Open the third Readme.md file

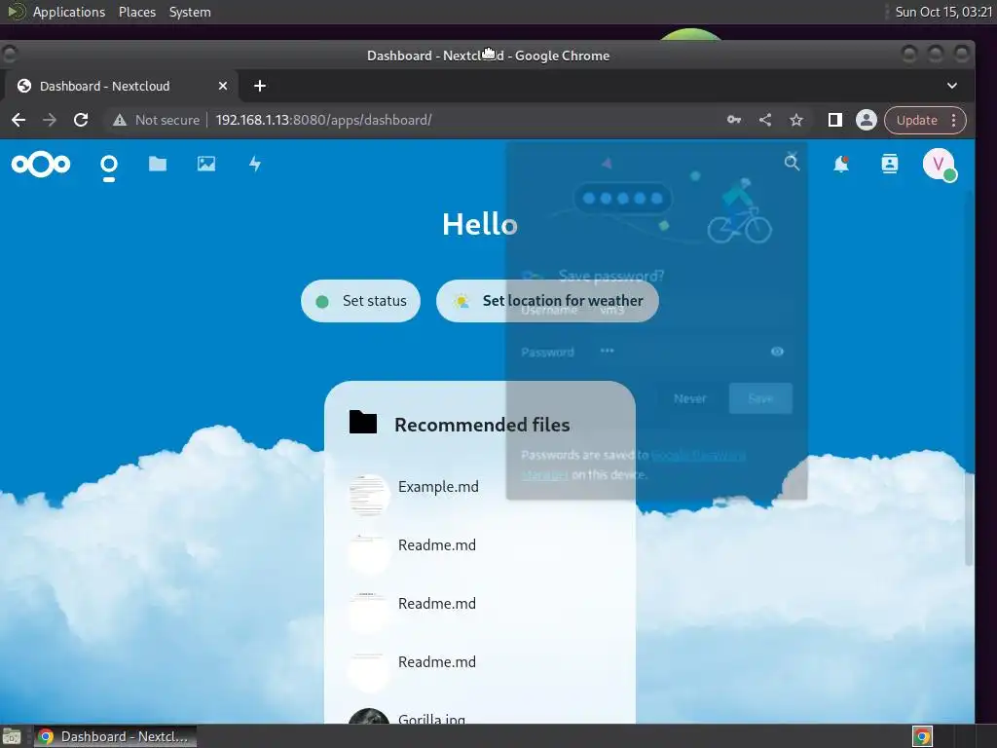(x=437, y=662)
